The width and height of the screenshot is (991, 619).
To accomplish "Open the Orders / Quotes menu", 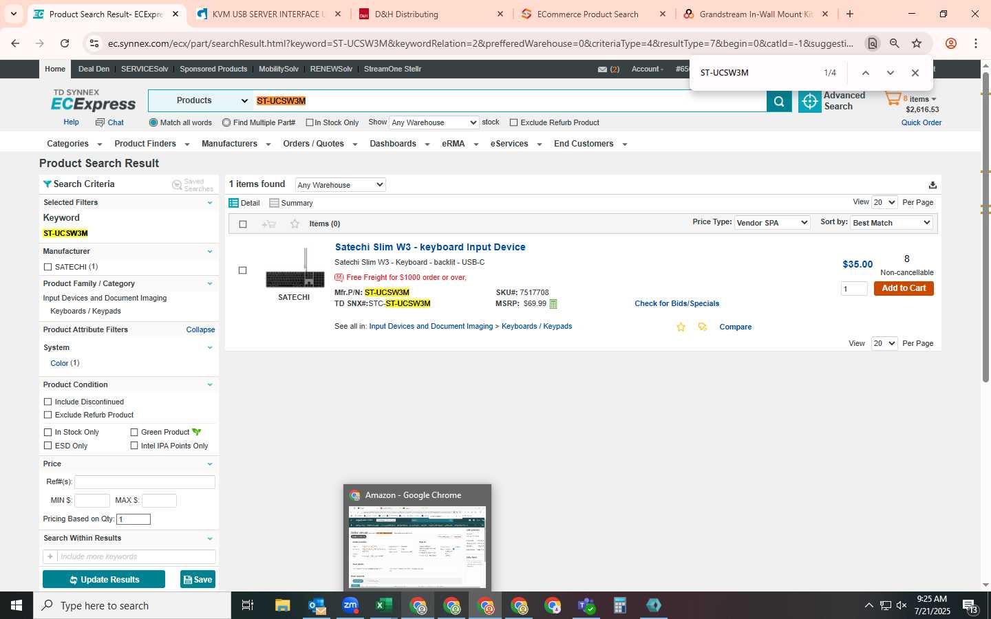I will 320,144.
